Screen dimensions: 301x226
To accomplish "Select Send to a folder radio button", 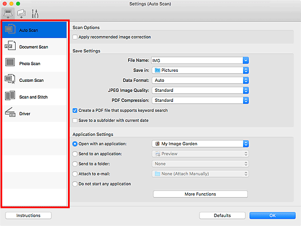I will [x=75, y=164].
